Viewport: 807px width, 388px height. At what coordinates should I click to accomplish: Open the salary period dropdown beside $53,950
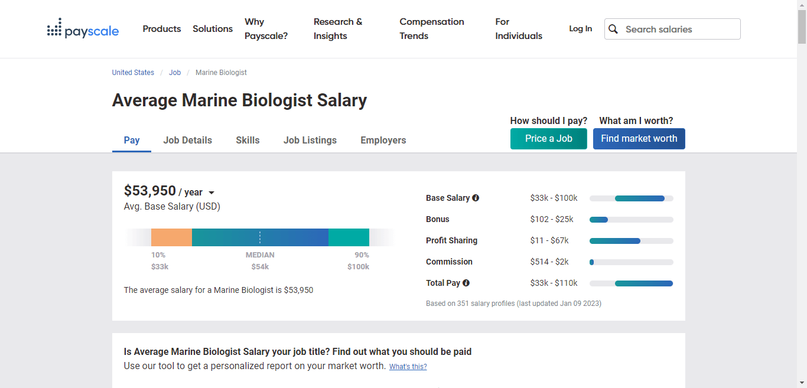tap(212, 192)
